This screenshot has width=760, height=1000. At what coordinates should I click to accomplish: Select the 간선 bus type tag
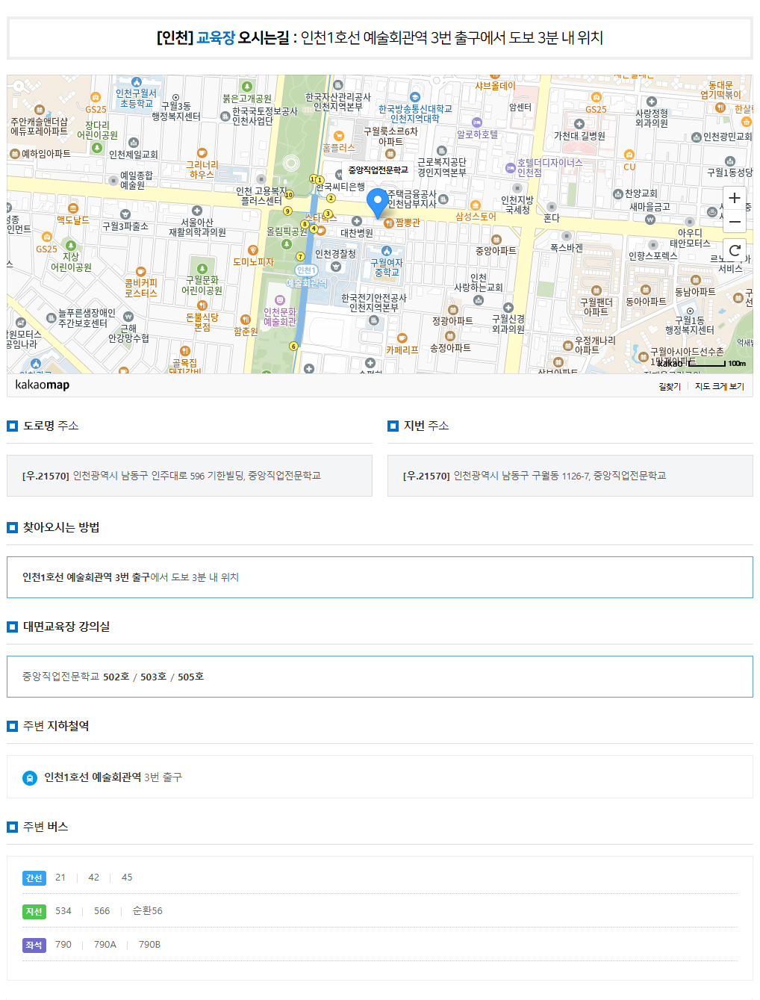pos(34,878)
